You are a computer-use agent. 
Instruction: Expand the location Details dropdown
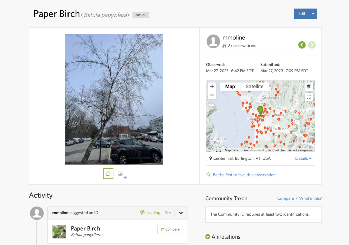(303, 158)
